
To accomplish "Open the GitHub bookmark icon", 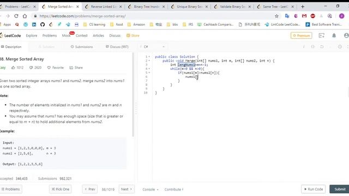I will [43, 24].
